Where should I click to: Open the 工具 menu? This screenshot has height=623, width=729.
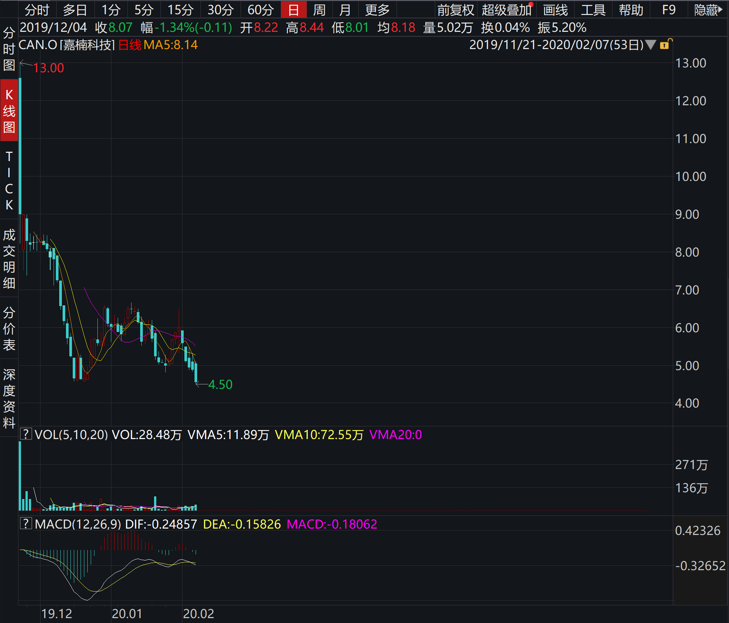click(593, 10)
